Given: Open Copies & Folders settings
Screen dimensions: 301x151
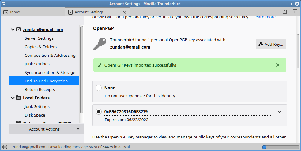Looking at the screenshot, I should [40, 47].
